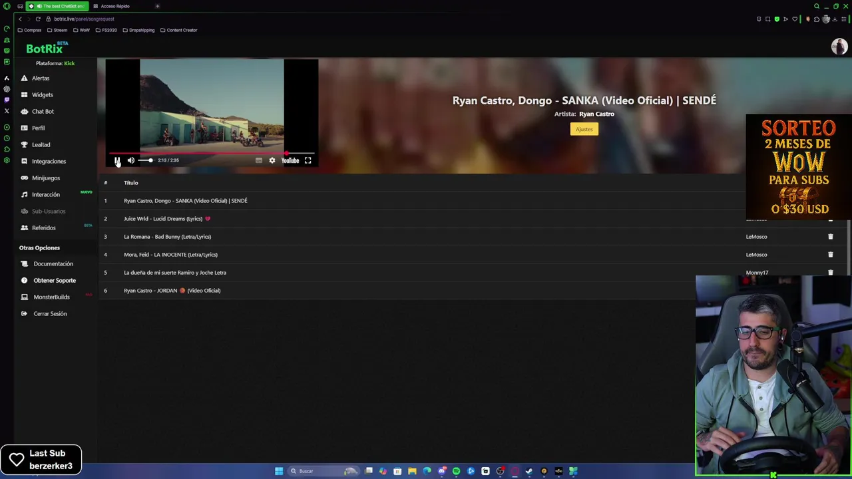Open YouTube player settings gear
The height and width of the screenshot is (479, 852).
tap(272, 160)
